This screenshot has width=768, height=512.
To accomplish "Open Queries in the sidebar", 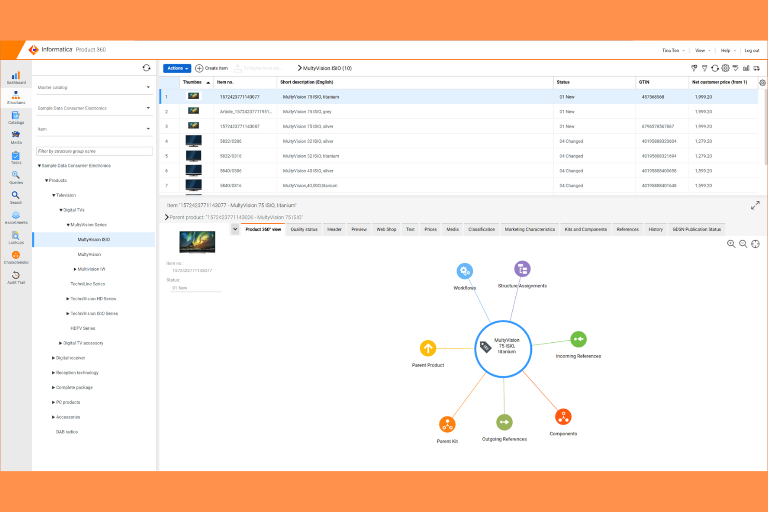I will tap(16, 178).
